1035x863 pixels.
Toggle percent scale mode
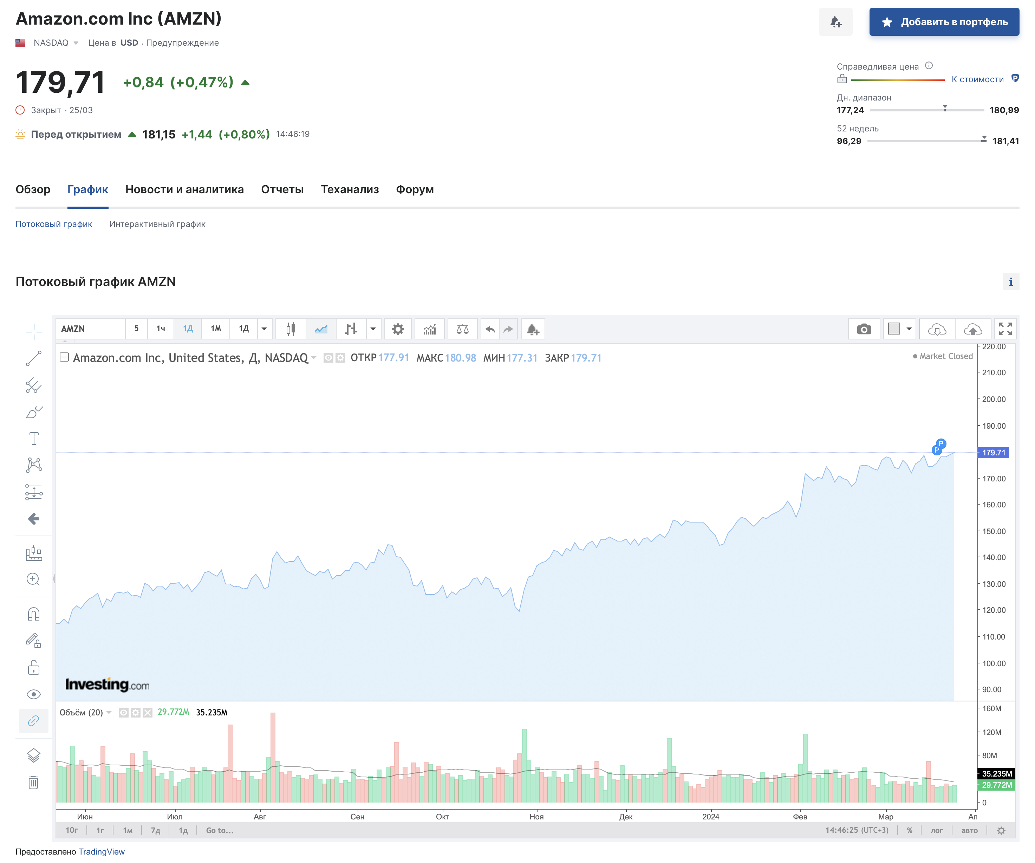coord(909,830)
